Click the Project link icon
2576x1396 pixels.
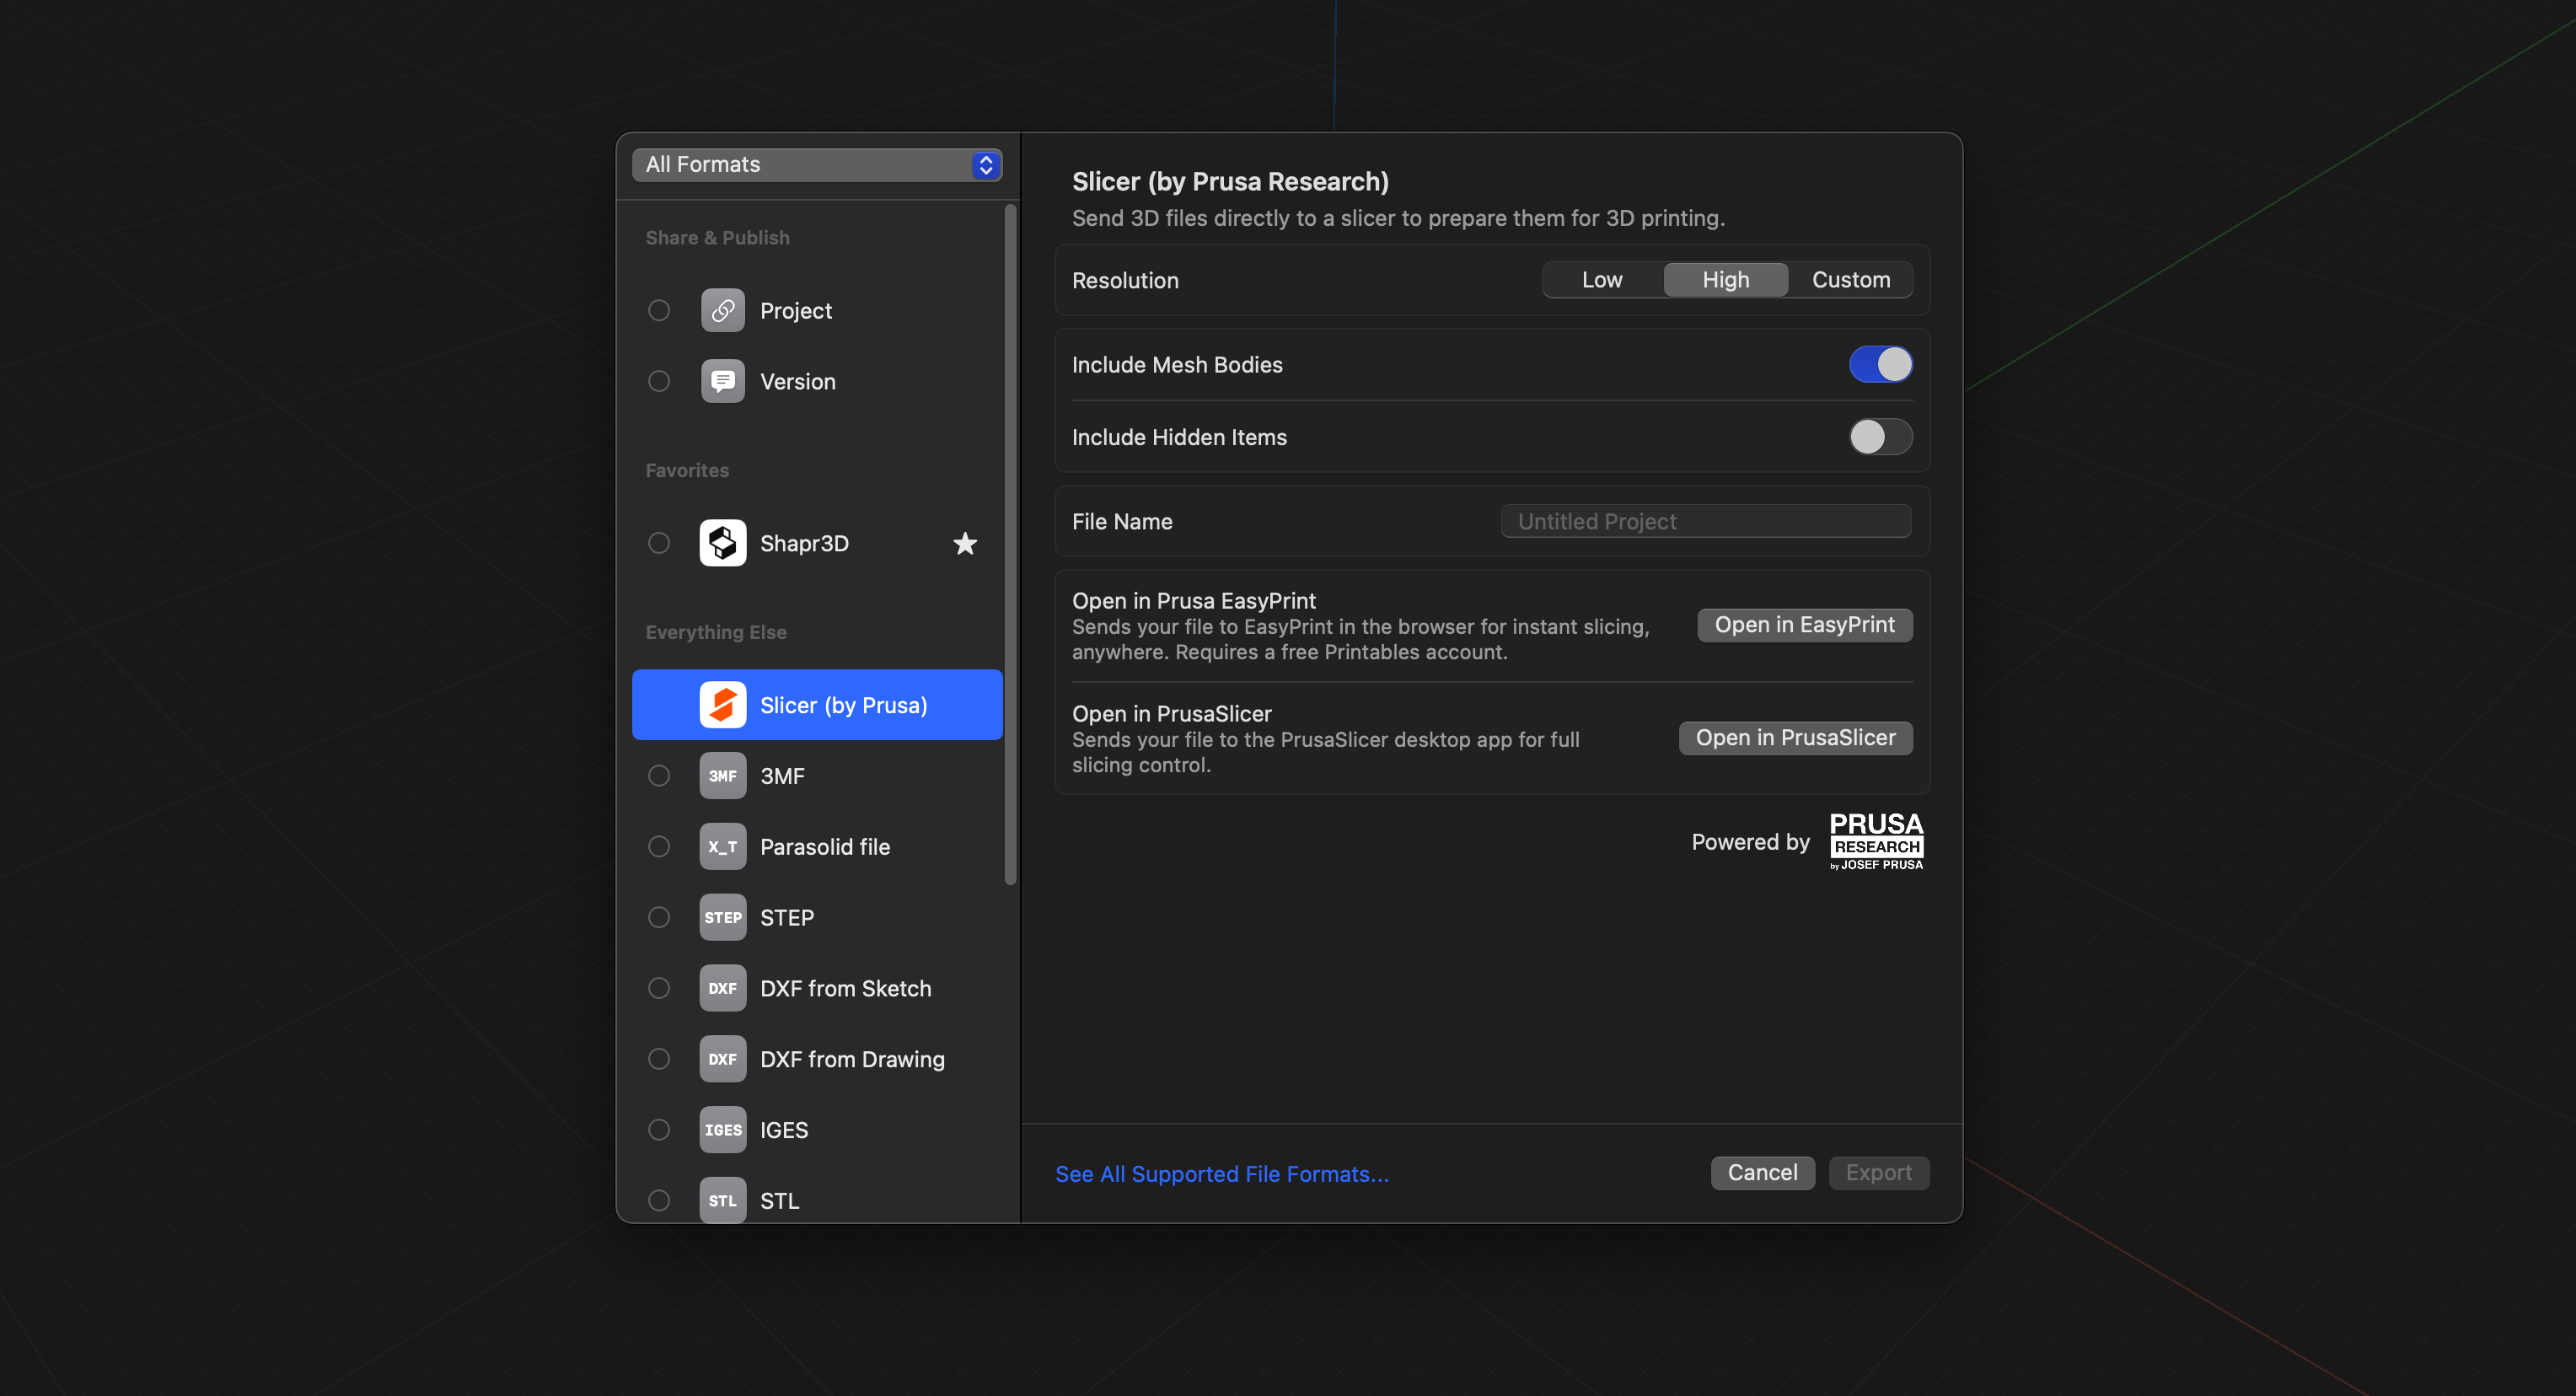pos(722,310)
